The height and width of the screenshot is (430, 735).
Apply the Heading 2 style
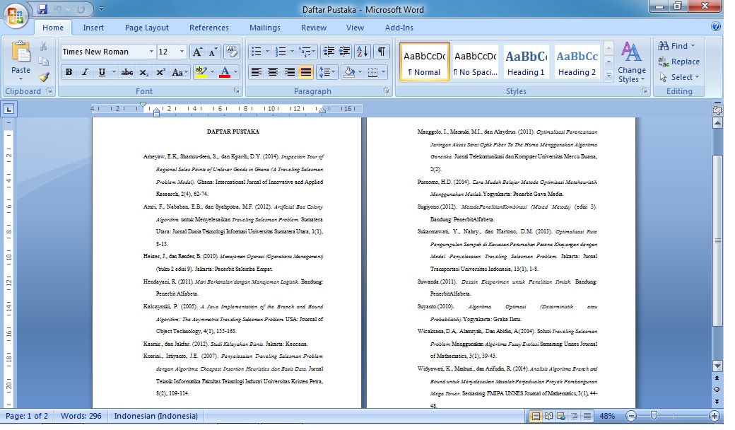(x=577, y=62)
